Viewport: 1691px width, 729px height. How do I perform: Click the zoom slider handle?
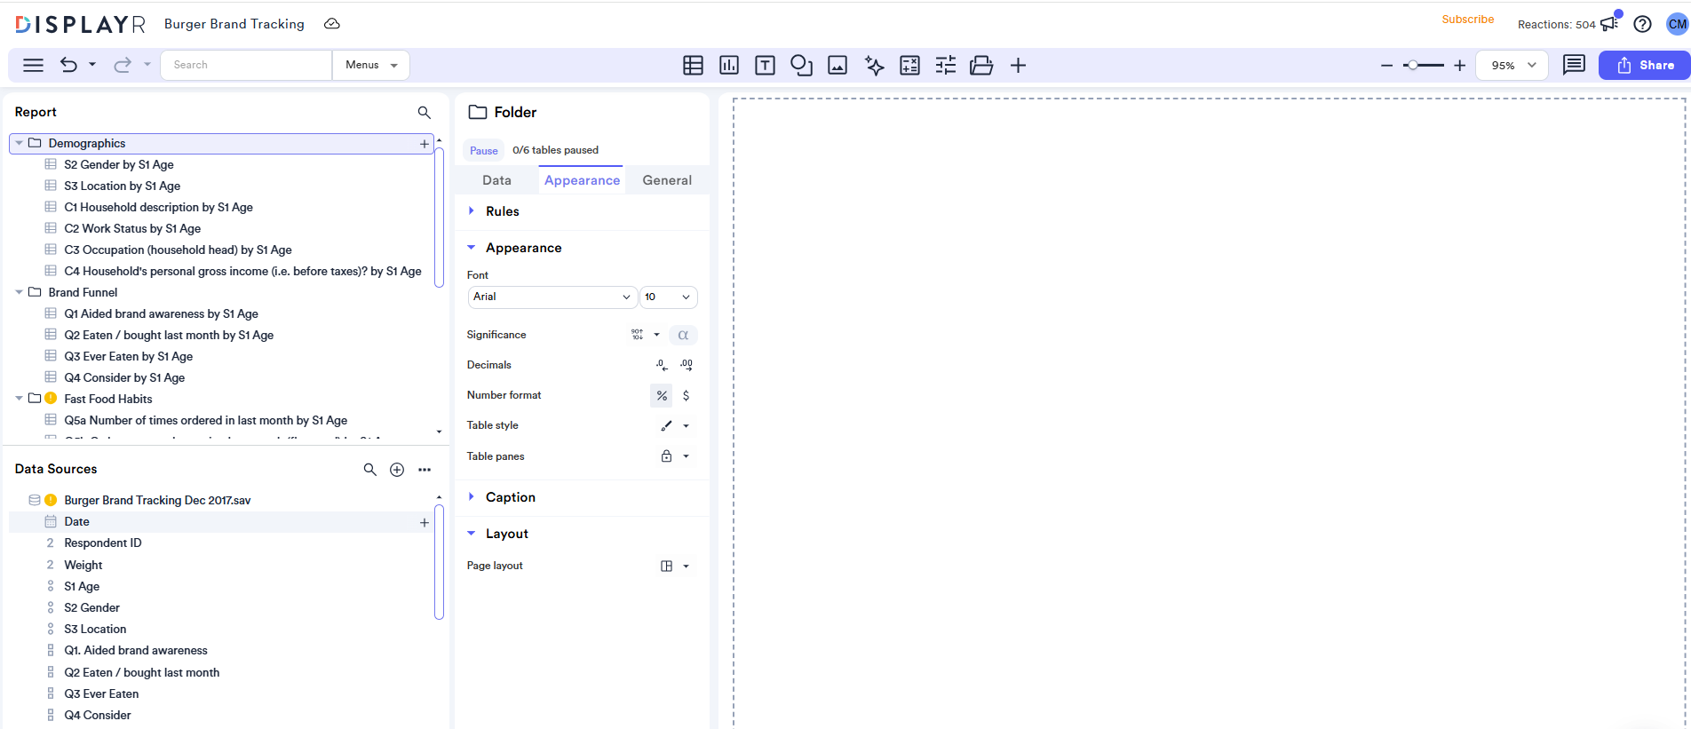point(1411,66)
